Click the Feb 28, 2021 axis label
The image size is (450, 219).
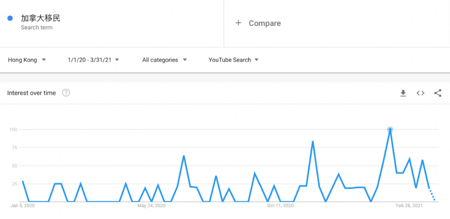click(x=409, y=205)
